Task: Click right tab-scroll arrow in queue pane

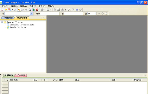Action: [x=145, y=76]
